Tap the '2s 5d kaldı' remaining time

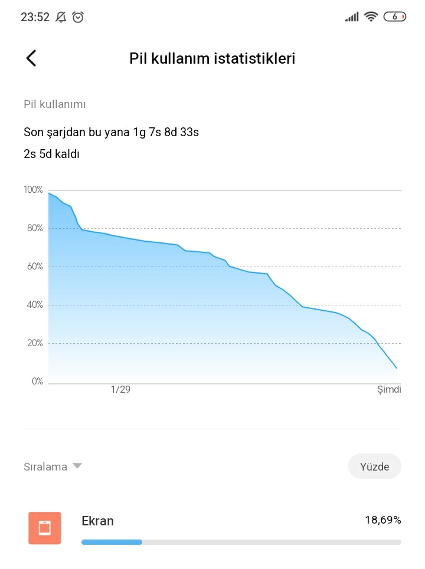pyautogui.click(x=51, y=154)
